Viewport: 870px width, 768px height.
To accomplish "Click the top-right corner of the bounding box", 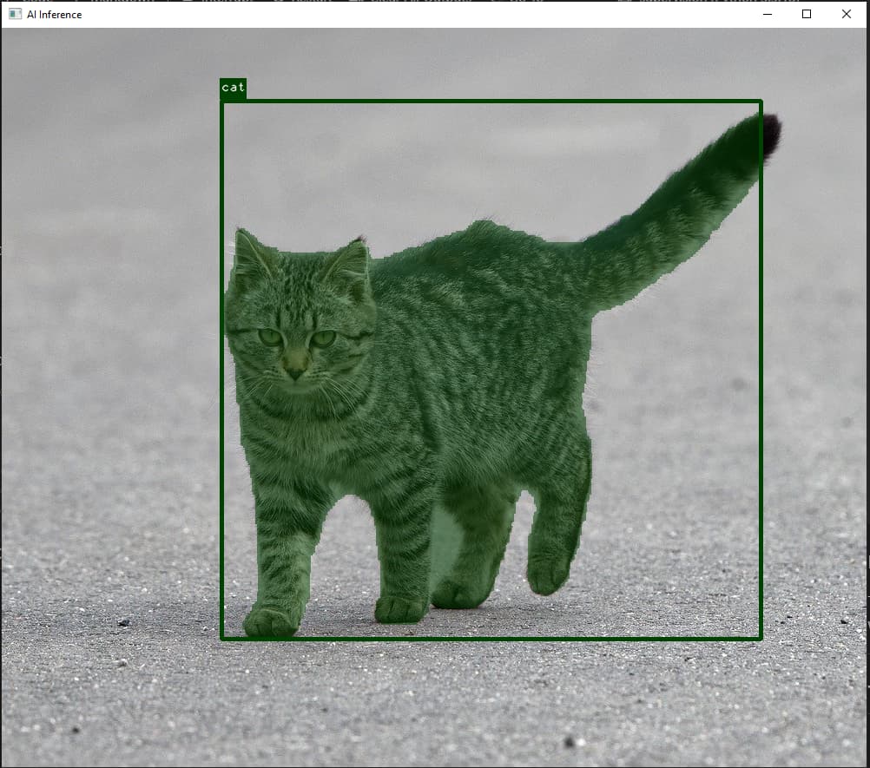I will pos(761,102).
